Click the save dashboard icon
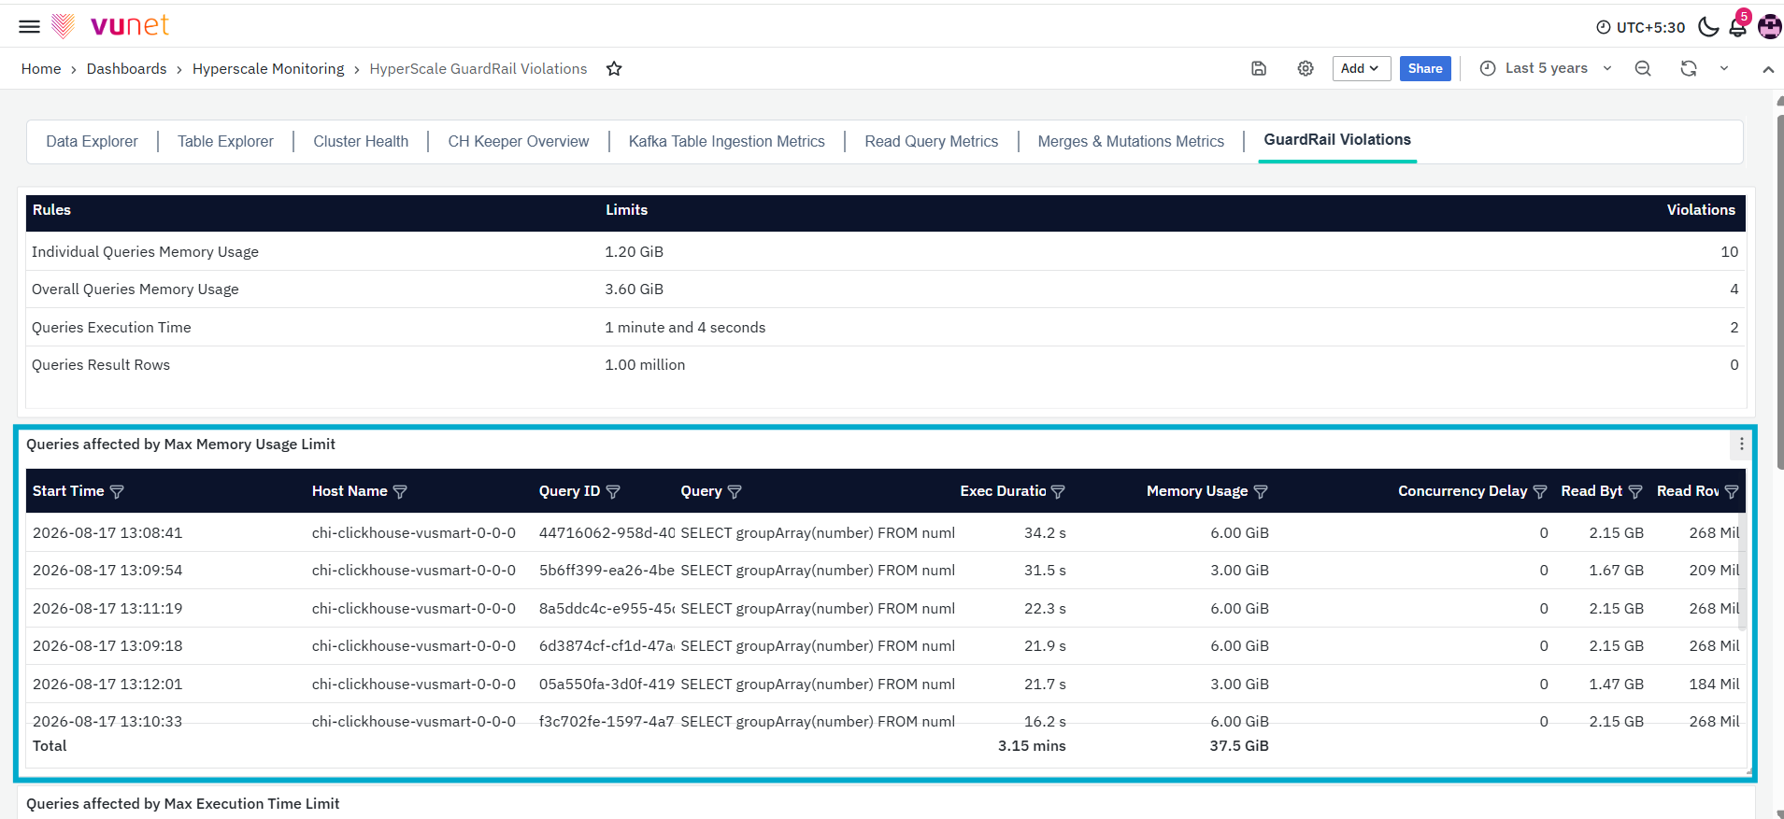Viewport: 1784px width, 819px height. pyautogui.click(x=1259, y=68)
